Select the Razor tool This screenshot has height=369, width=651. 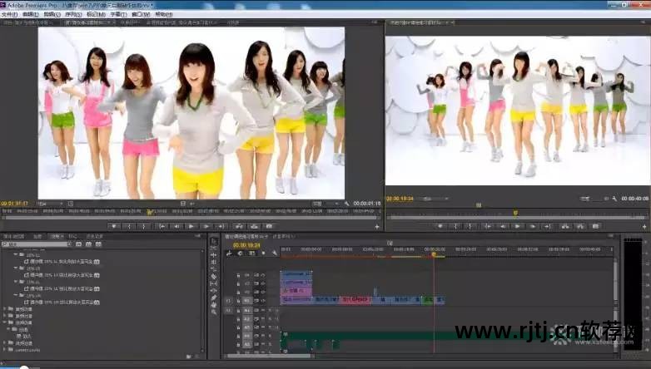pos(214,277)
